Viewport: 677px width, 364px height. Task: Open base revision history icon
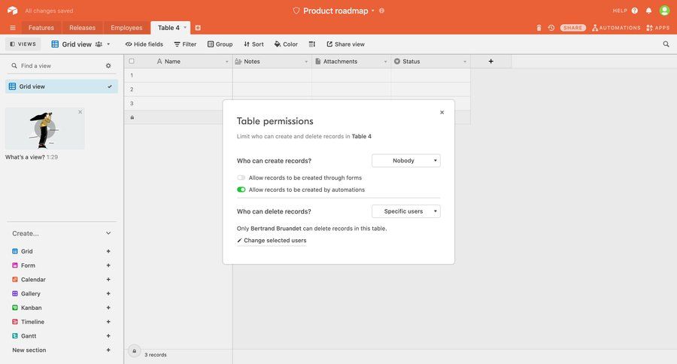[x=551, y=28]
